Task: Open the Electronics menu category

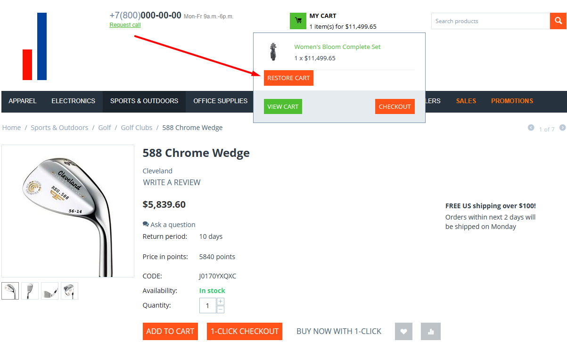Action: pyautogui.click(x=74, y=101)
